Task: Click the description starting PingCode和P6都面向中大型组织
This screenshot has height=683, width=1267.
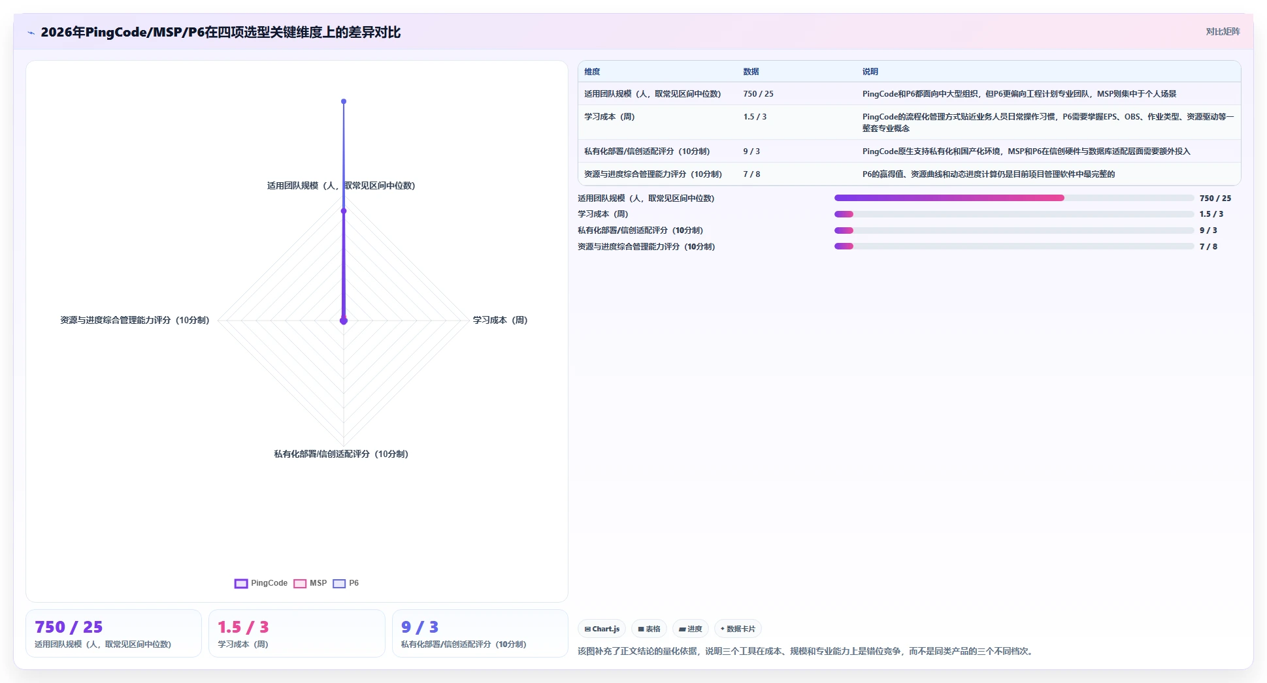Action: tap(1019, 94)
